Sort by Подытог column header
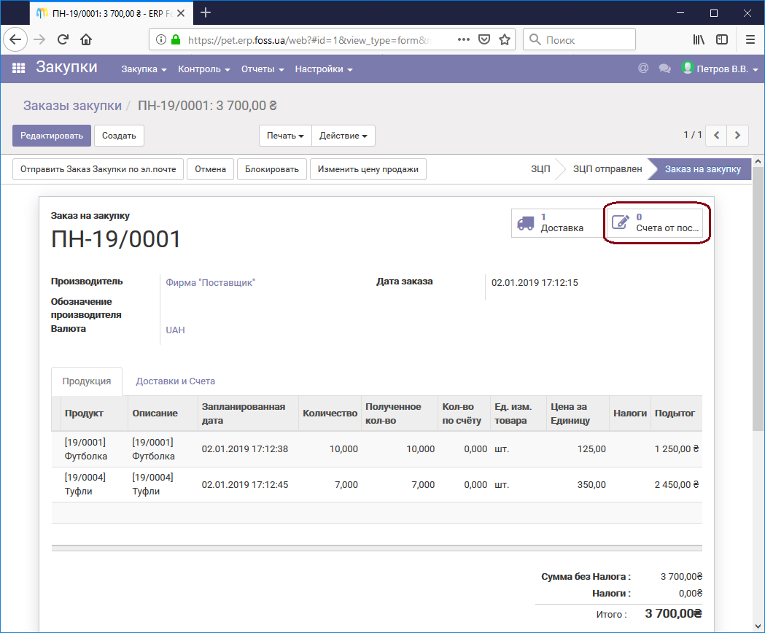 point(675,413)
